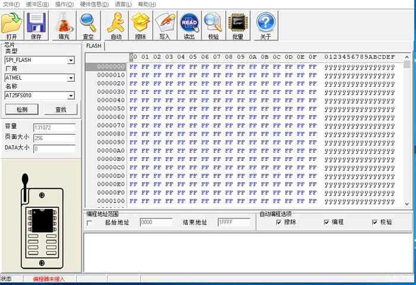The width and height of the screenshot is (416, 285).
Task: Open the 关于 (About) help icon
Action: 266,24
